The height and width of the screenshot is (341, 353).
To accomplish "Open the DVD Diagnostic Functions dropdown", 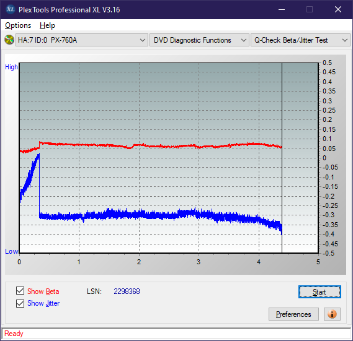I will click(x=199, y=40).
